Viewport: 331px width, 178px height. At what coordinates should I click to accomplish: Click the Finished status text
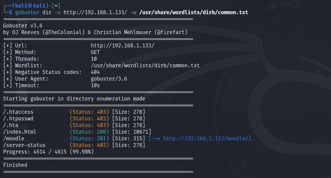click(15, 165)
